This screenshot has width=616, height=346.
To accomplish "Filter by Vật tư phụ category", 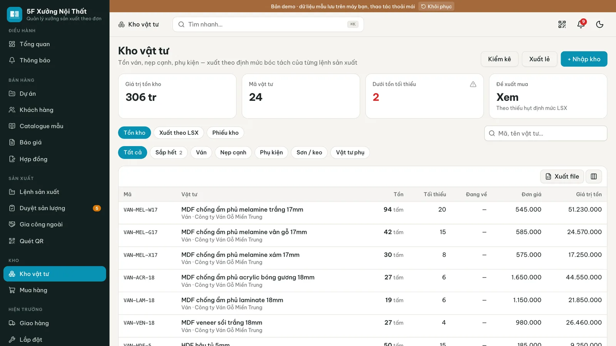I will [x=350, y=152].
